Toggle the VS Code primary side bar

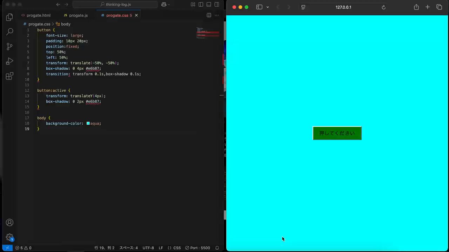coord(201,5)
